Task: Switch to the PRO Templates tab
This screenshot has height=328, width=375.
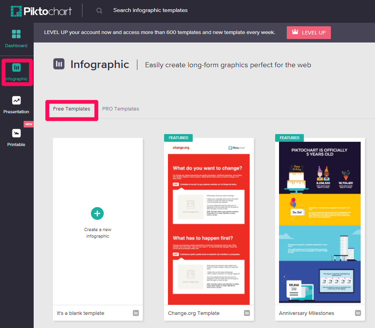Action: [120, 109]
